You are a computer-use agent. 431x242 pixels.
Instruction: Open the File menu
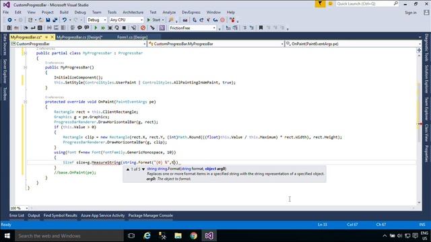5,12
